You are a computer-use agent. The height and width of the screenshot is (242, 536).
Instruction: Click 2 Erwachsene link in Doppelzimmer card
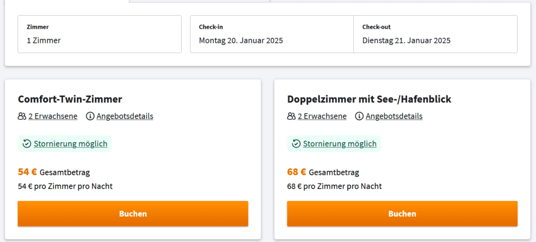click(x=322, y=116)
